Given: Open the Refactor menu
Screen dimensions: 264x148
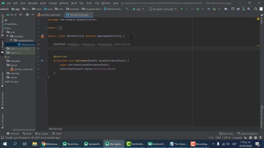Looking at the screenshot, I should pyautogui.click(x=64, y=3).
